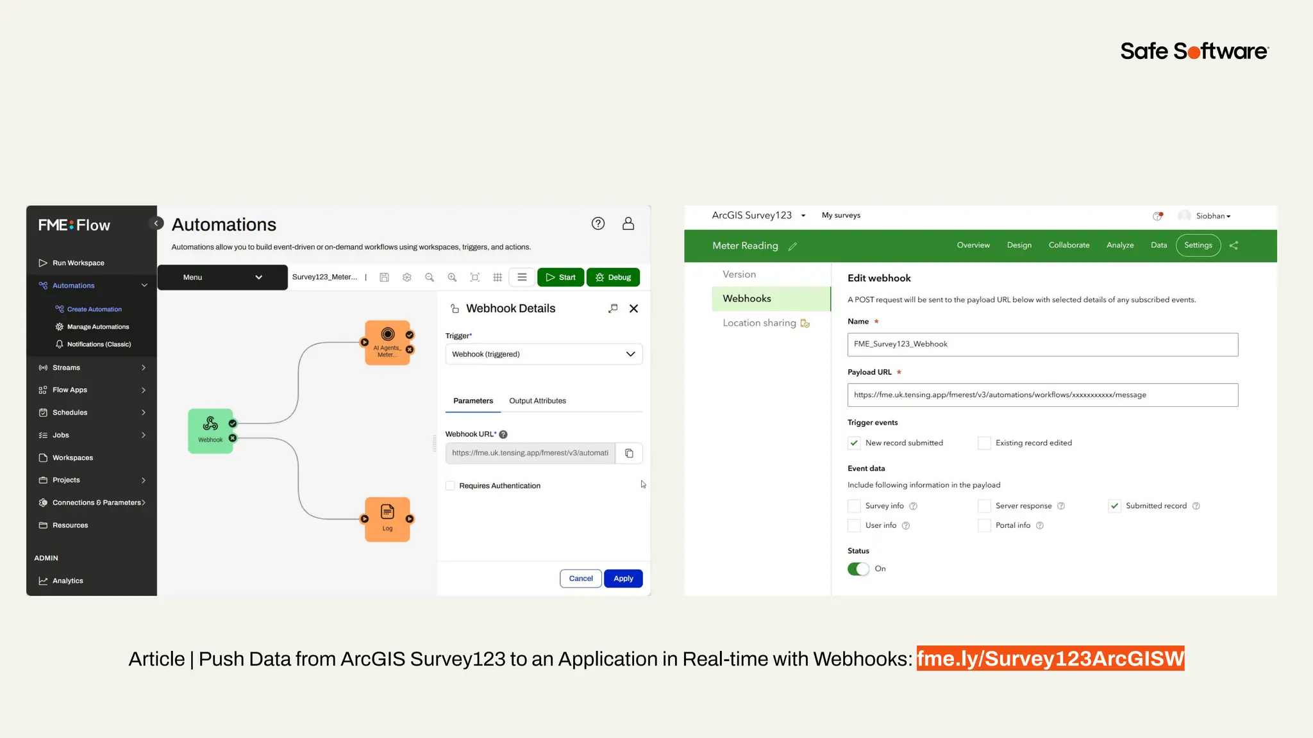Click the green Start button
Screen dimensions: 1313x738
pyautogui.click(x=560, y=277)
